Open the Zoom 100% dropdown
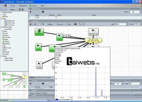The height and width of the screenshot is (102, 142). point(138,24)
